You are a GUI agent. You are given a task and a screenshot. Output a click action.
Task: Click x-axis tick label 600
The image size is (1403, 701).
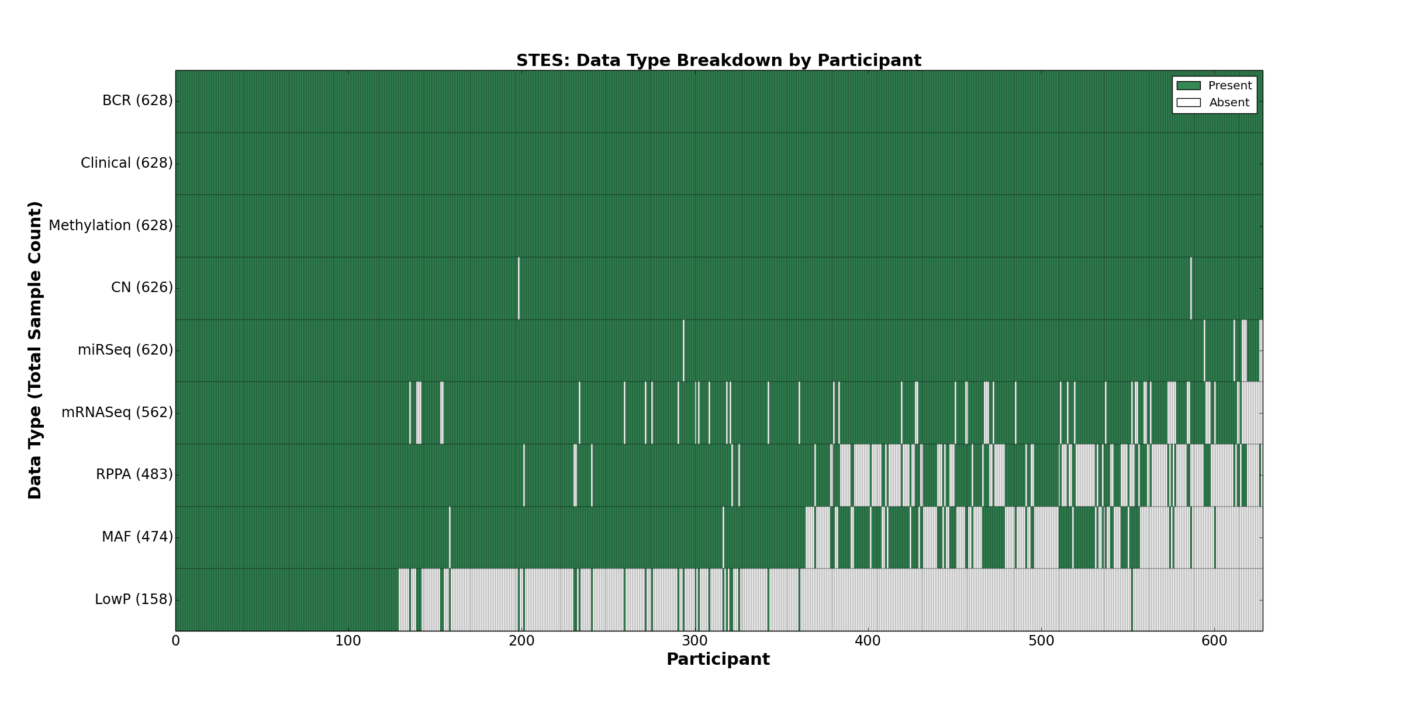coord(1214,641)
